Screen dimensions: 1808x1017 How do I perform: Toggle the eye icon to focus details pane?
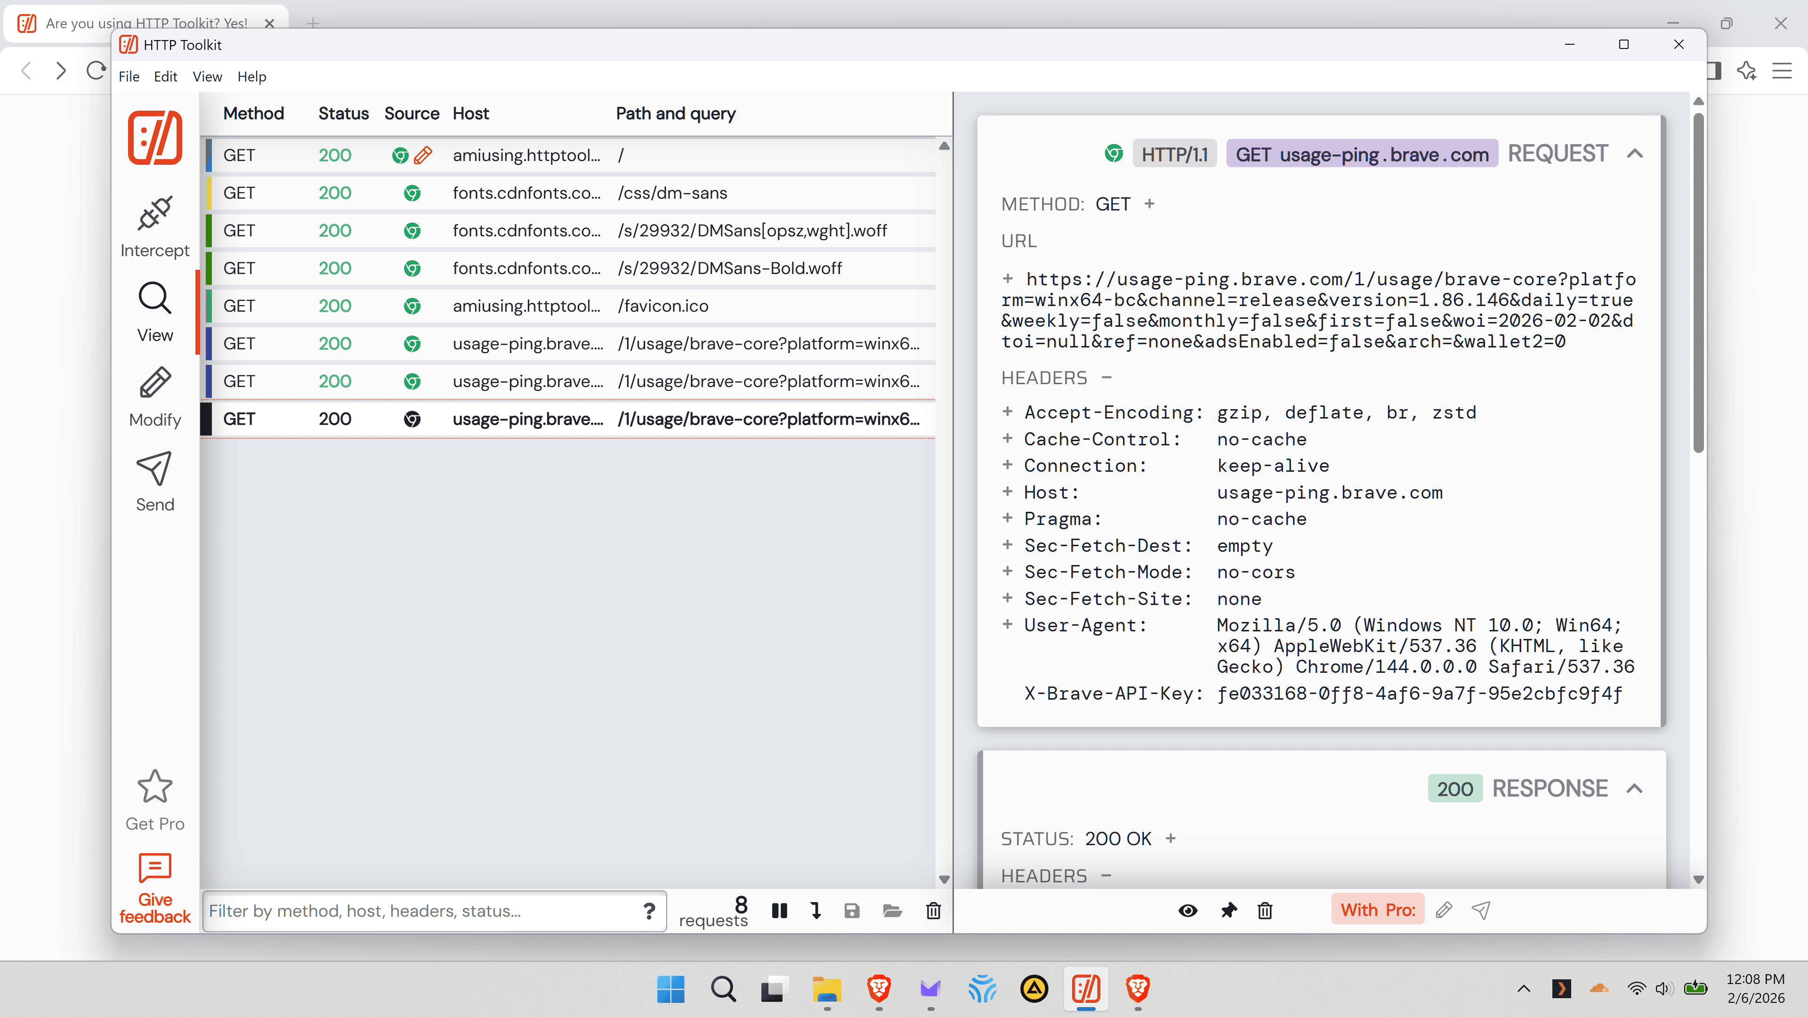pyautogui.click(x=1187, y=911)
